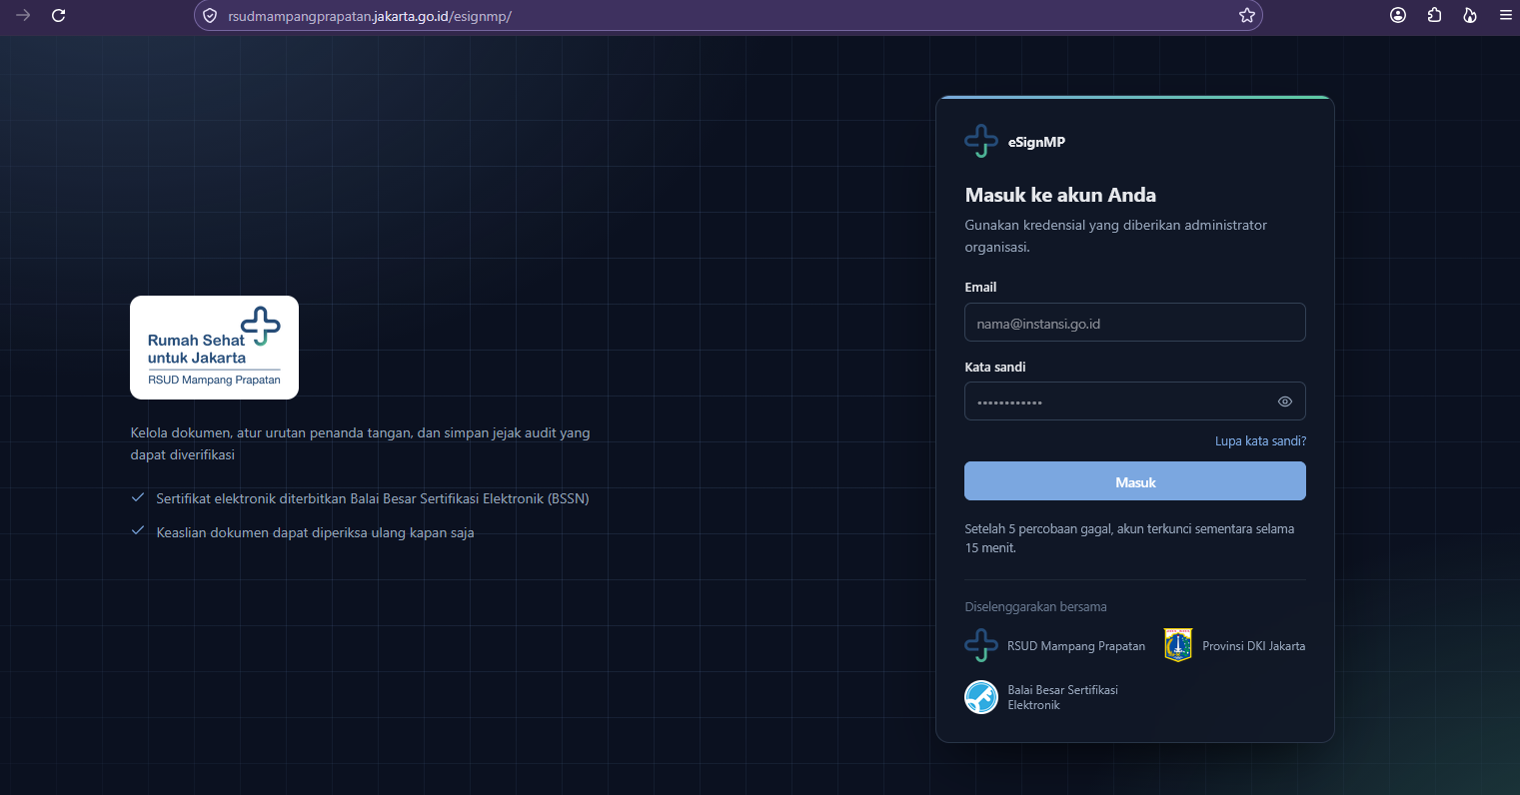The height and width of the screenshot is (795, 1520).
Task: Click the 'Provinsi DKI Jakarta' label
Action: point(1253,646)
